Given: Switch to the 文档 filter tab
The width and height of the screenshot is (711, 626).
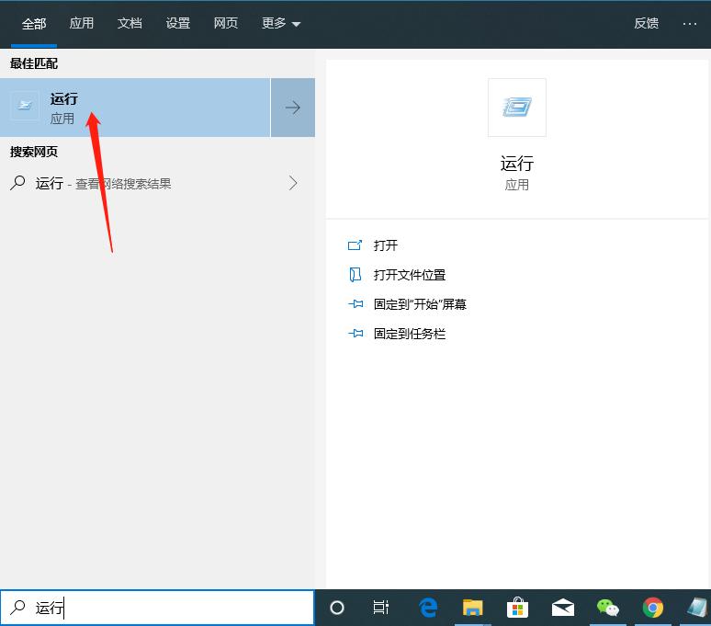Looking at the screenshot, I should [x=130, y=23].
